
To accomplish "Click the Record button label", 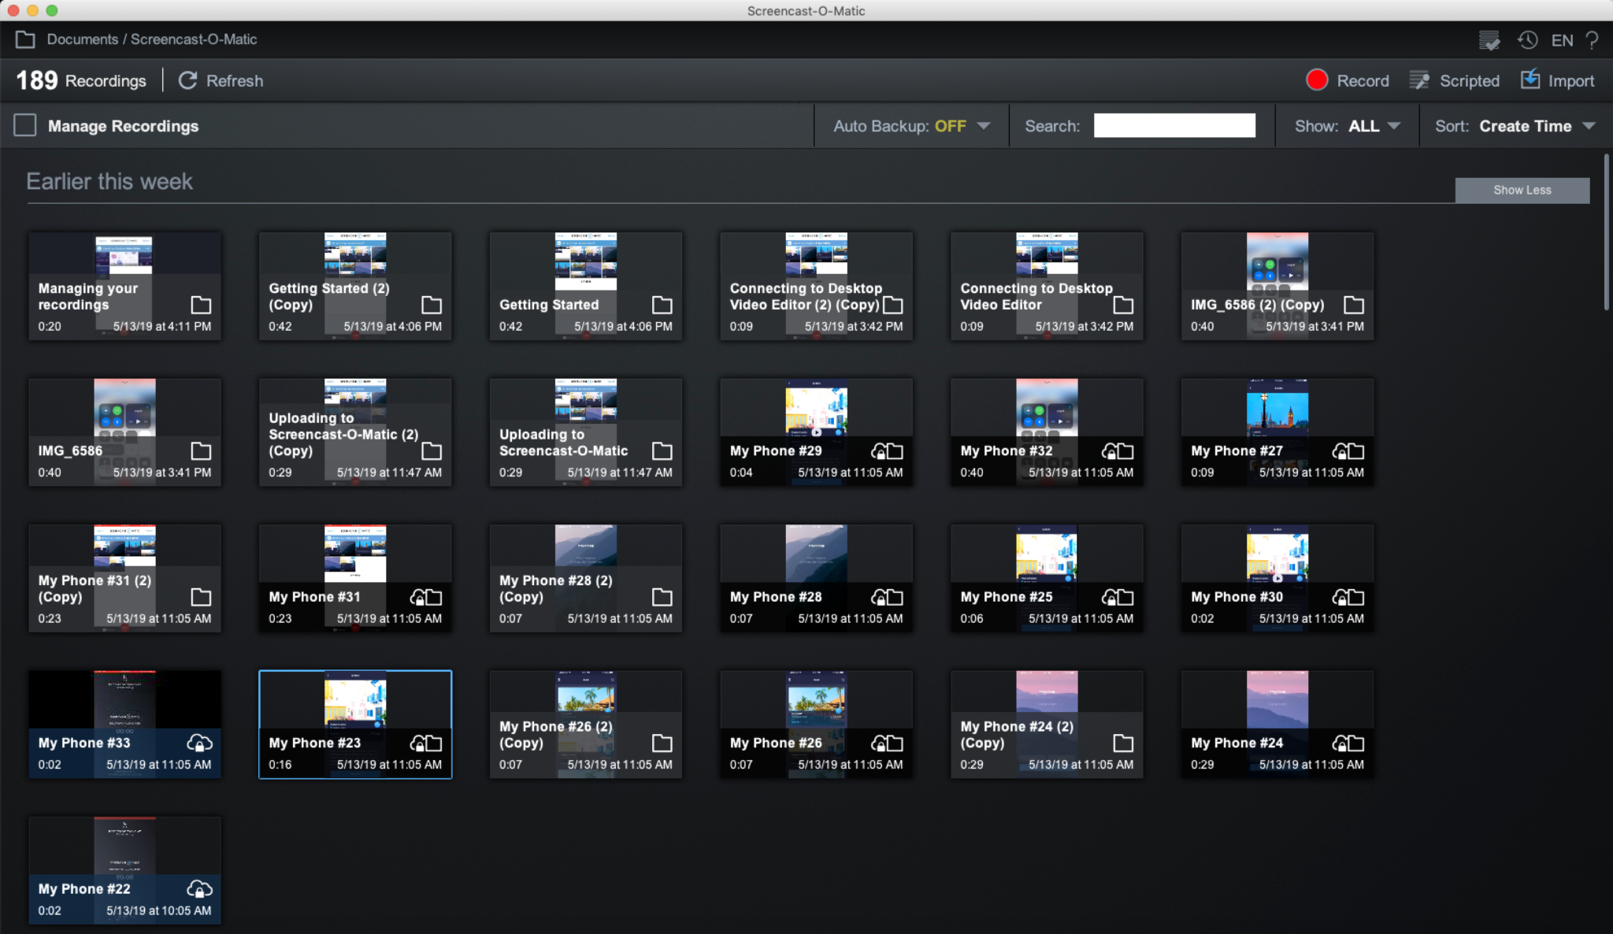I will click(1363, 80).
